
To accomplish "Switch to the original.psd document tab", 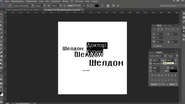I will pyautogui.click(x=23, y=10).
